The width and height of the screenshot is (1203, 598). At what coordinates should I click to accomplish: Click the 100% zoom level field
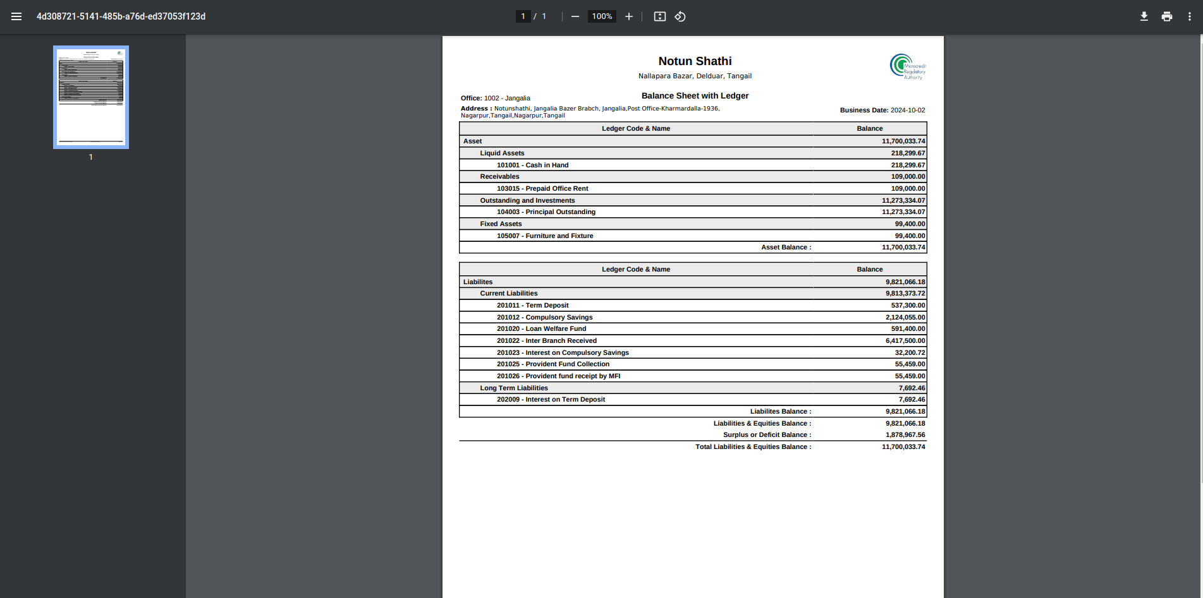602,16
